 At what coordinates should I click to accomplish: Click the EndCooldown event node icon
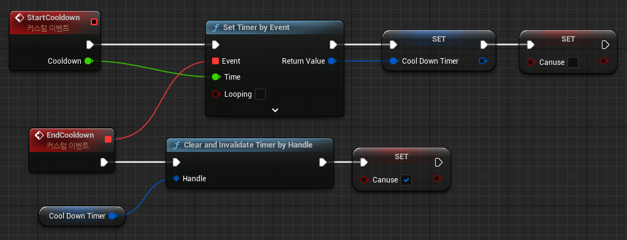pyautogui.click(x=39, y=135)
